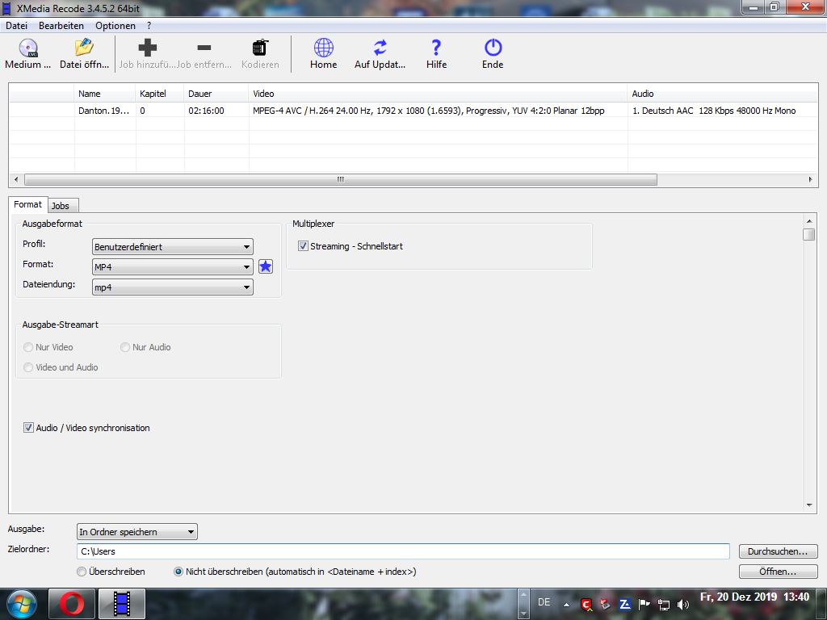
Task: Click the settings panel scroll-down arrow
Action: [809, 505]
